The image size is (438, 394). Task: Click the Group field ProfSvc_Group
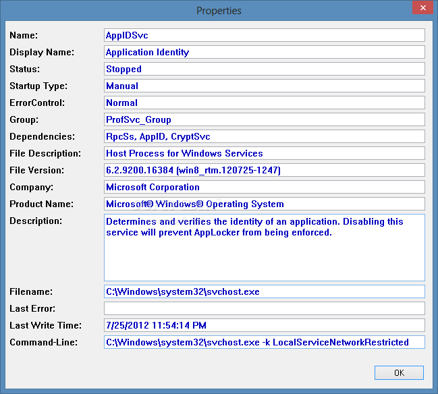pos(265,119)
